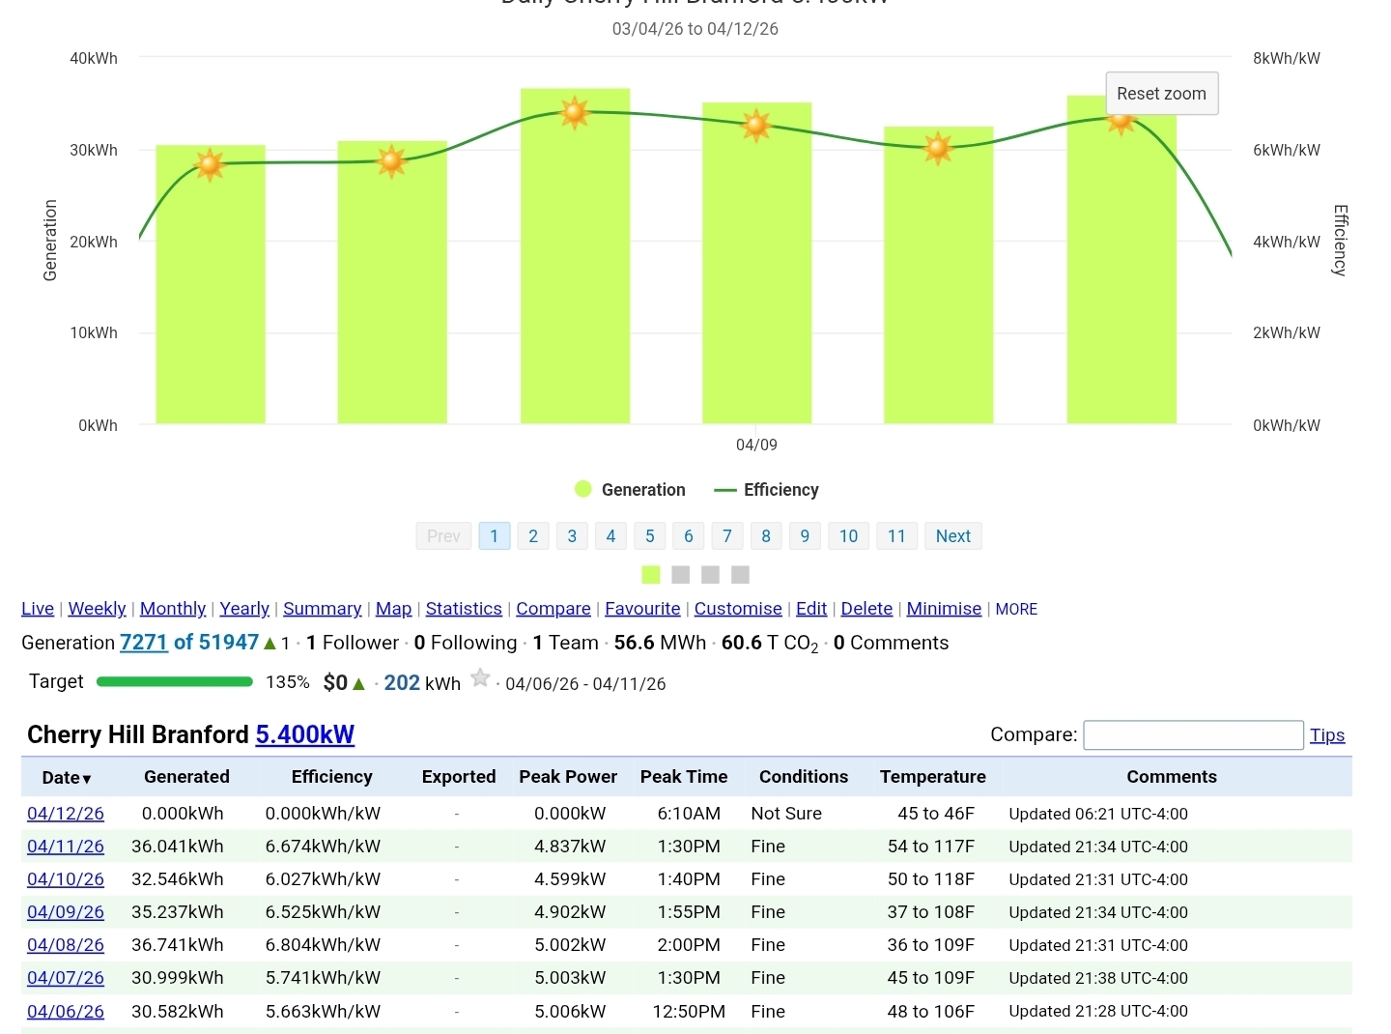
Task: Switch to the Statistics view
Action: click(x=464, y=609)
